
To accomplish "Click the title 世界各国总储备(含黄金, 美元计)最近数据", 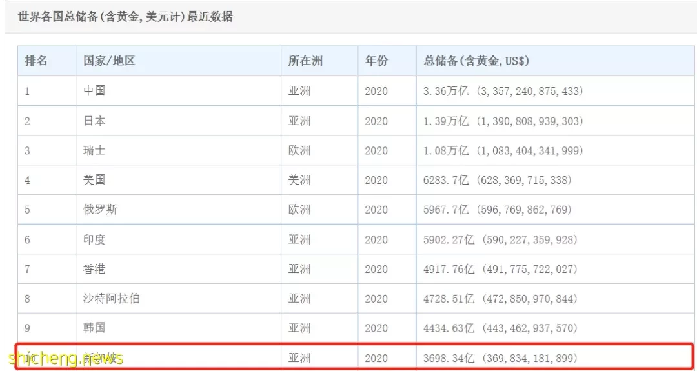I will pos(125,17).
